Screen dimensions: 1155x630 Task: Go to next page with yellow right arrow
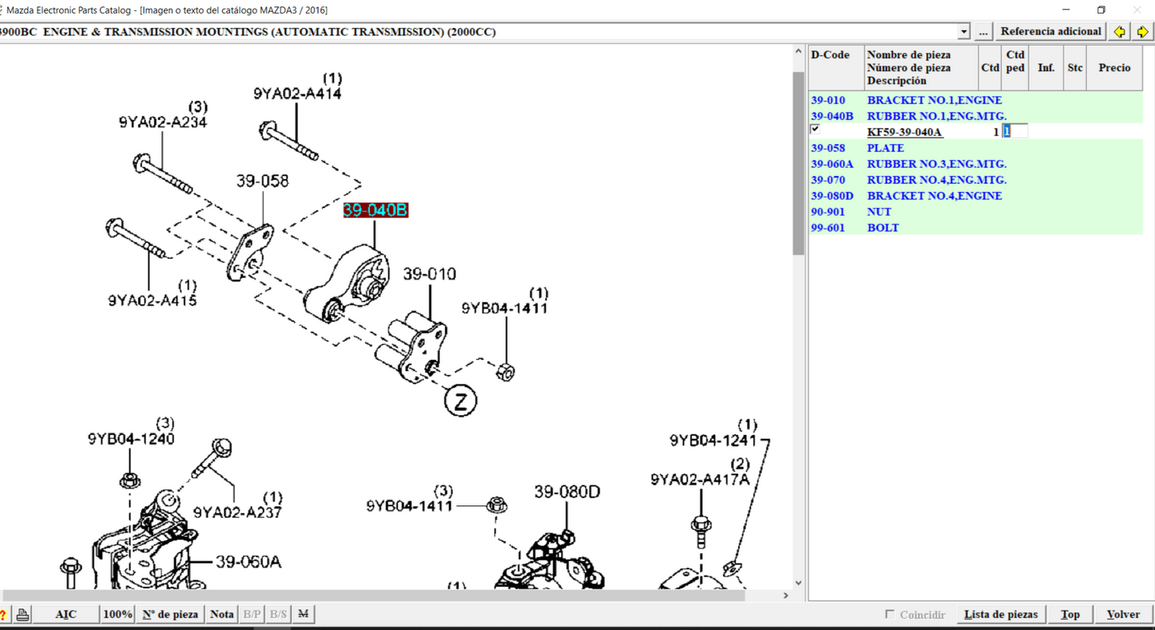[x=1143, y=32]
